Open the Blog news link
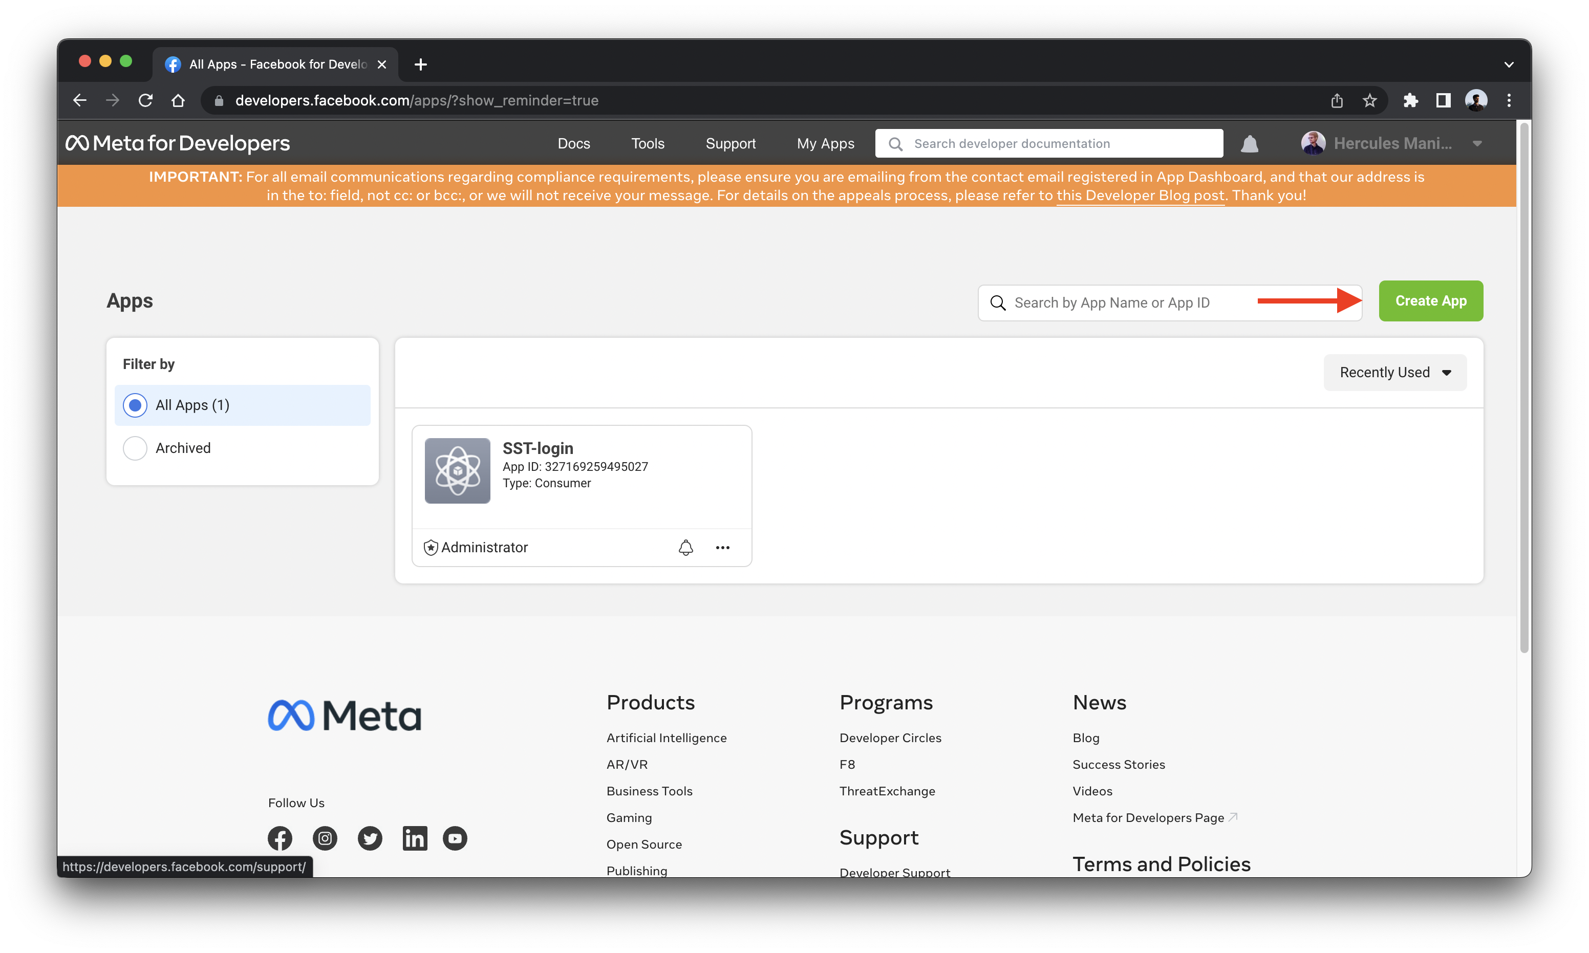 pos(1085,737)
